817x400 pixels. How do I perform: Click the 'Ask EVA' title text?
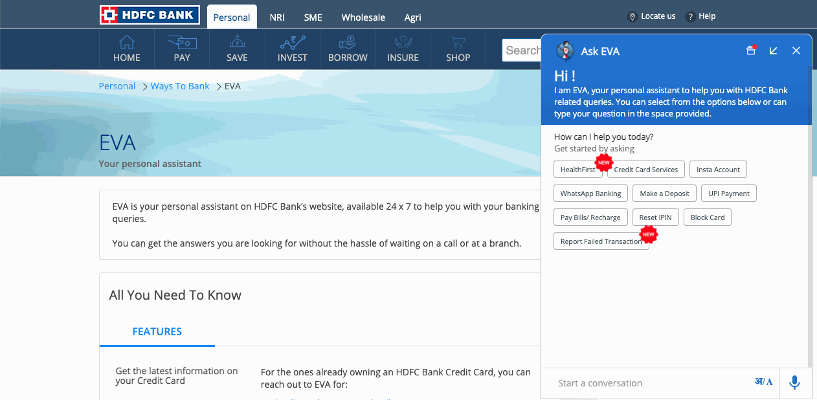click(600, 51)
